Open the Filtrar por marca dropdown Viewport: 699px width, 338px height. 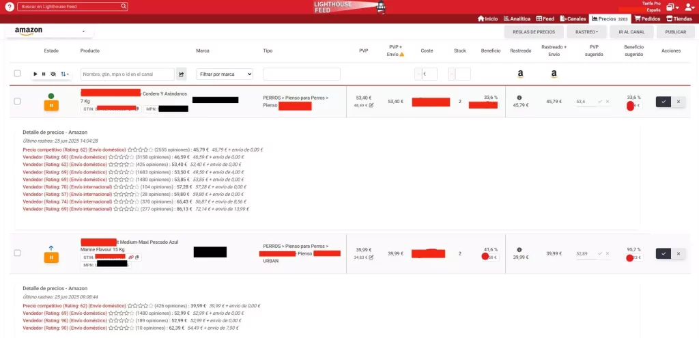(225, 74)
